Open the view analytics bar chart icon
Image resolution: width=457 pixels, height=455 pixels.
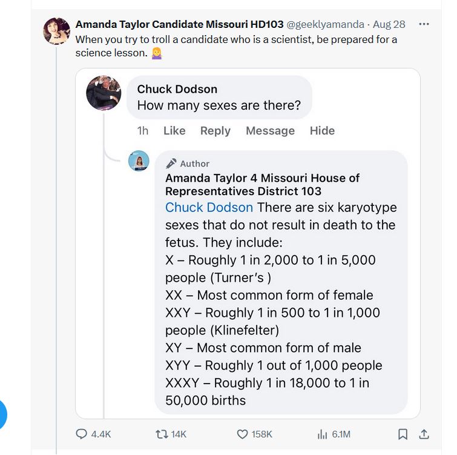[322, 434]
